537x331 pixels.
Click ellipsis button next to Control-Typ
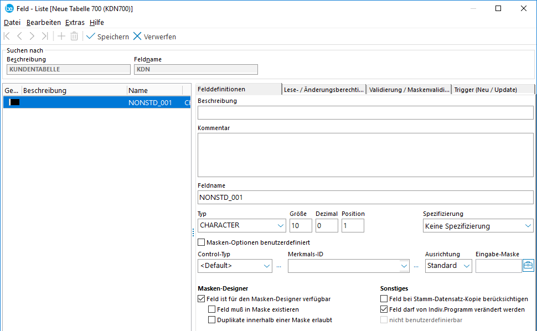[x=278, y=266]
